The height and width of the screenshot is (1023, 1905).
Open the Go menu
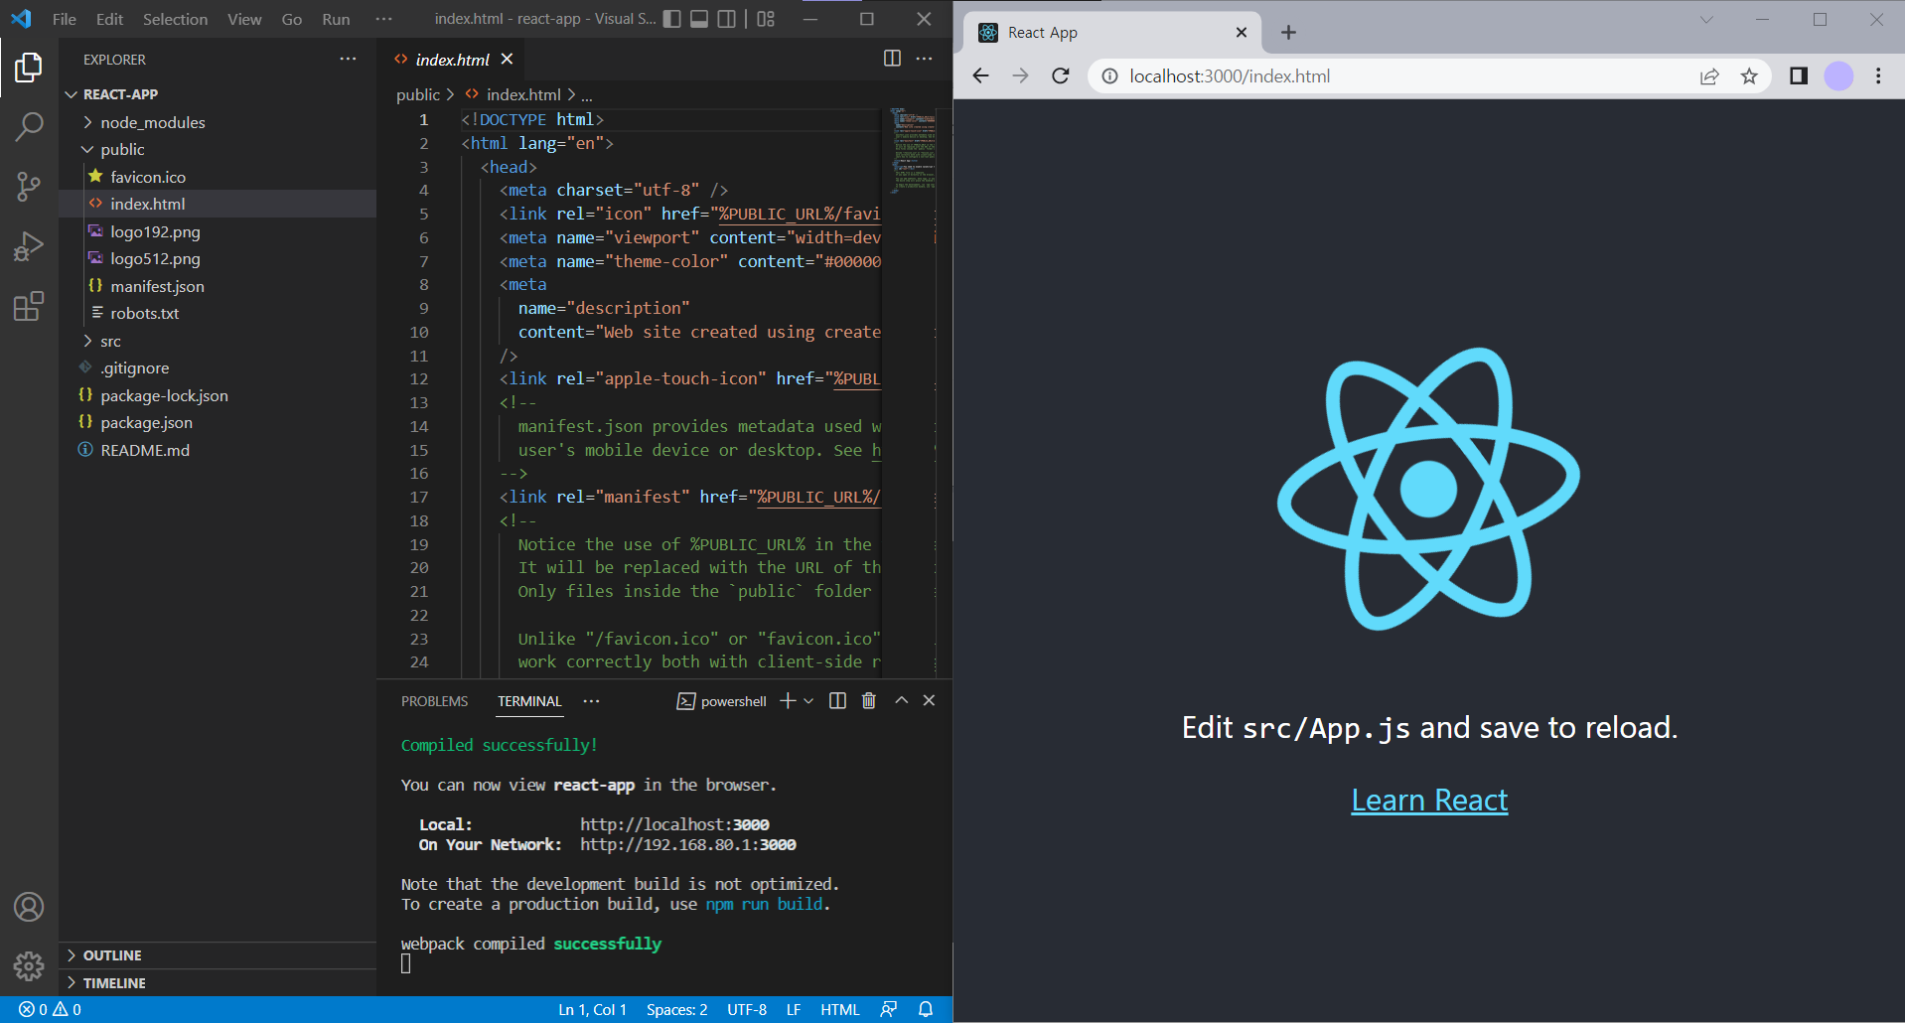291,19
